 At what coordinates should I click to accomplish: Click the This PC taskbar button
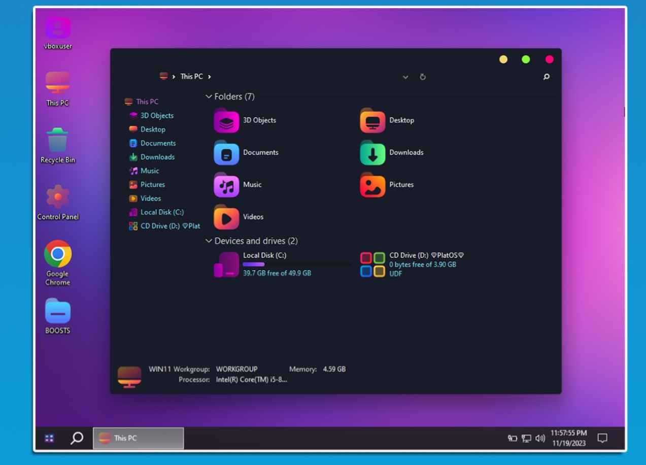click(138, 438)
